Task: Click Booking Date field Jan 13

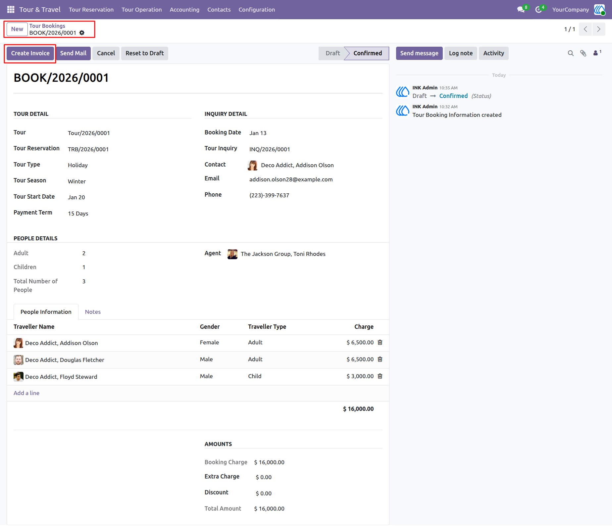Action: tap(258, 133)
